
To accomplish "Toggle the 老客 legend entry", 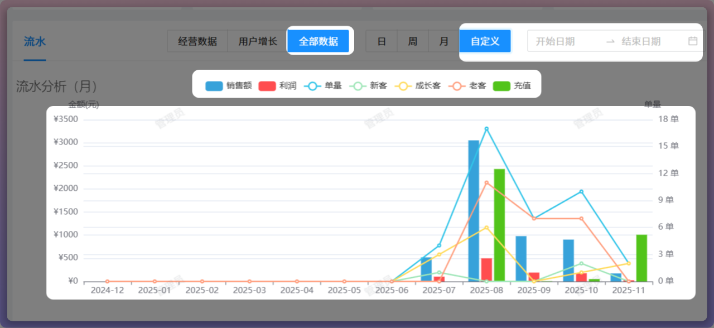I will 469,86.
